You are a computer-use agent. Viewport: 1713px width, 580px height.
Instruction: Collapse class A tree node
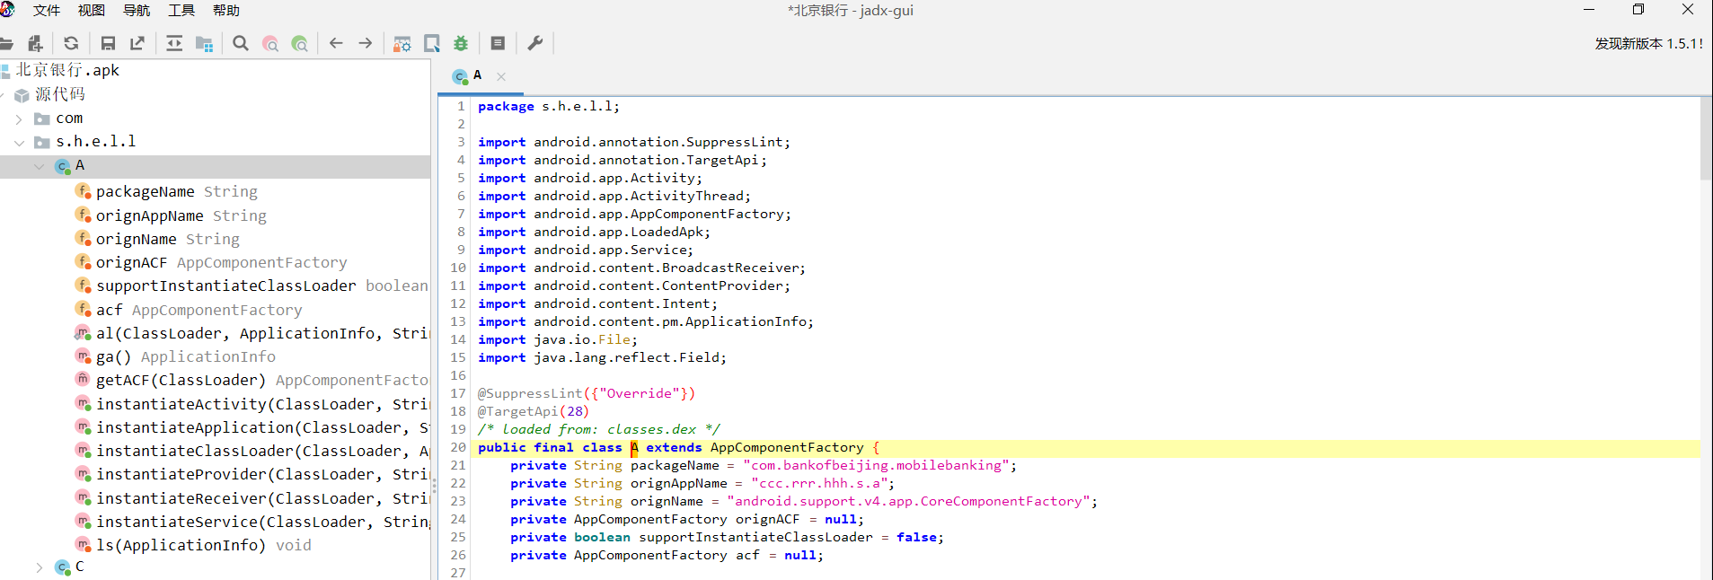pos(39,166)
